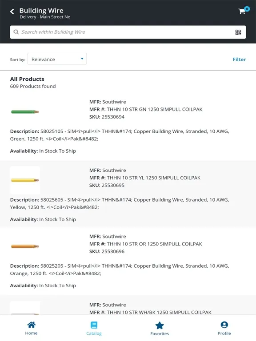The height and width of the screenshot is (341, 256).
Task: Switch to the Catalog tab
Action: pos(94,329)
